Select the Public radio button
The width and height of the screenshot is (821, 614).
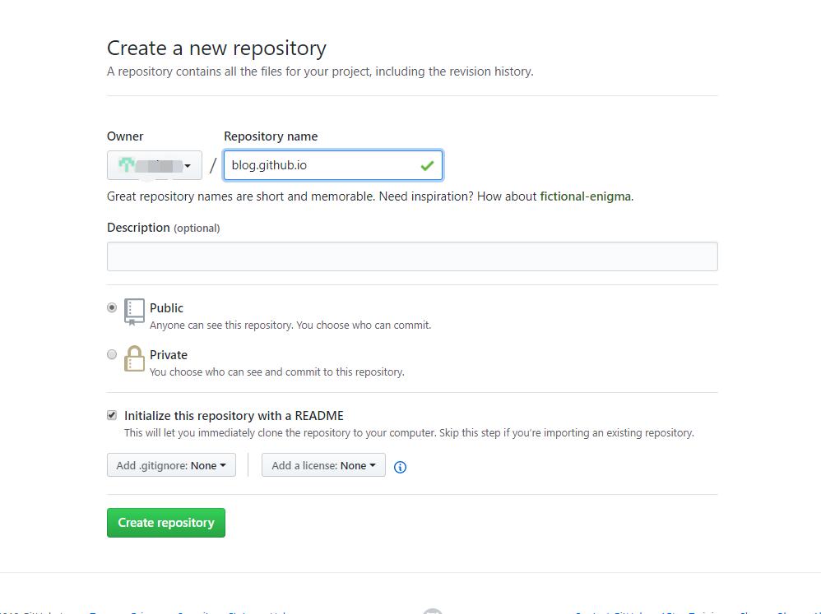coord(112,307)
